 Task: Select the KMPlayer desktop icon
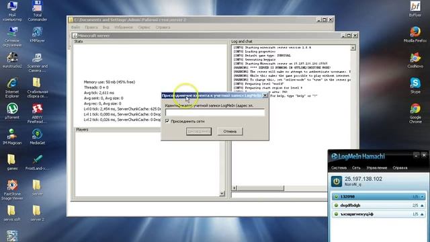38,35
